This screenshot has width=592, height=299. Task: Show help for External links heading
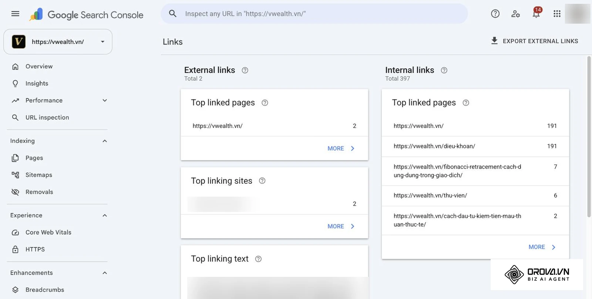(245, 70)
